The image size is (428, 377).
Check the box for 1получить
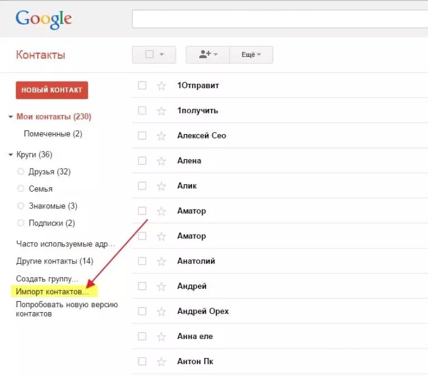click(x=142, y=111)
